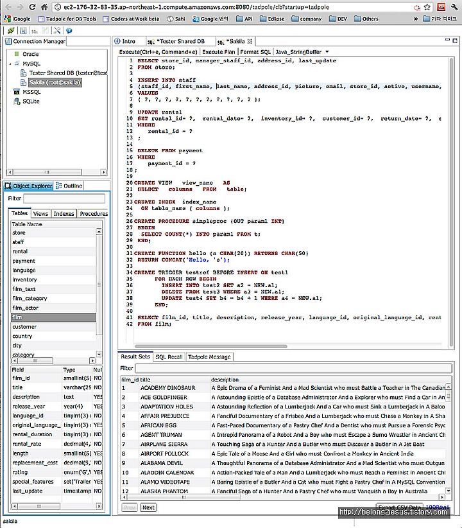This screenshot has width=462, height=528.
Task: Select the 'customer' table row
Action: tap(53, 327)
